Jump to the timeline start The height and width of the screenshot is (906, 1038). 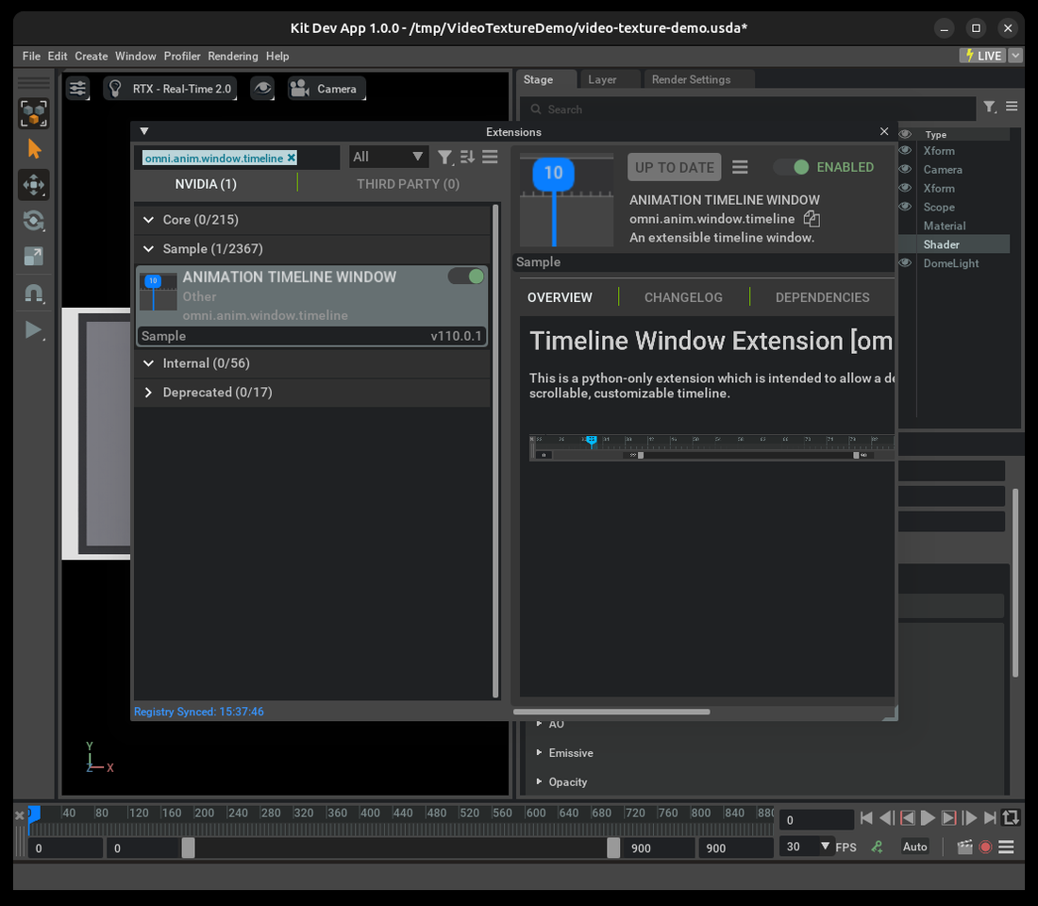click(866, 818)
